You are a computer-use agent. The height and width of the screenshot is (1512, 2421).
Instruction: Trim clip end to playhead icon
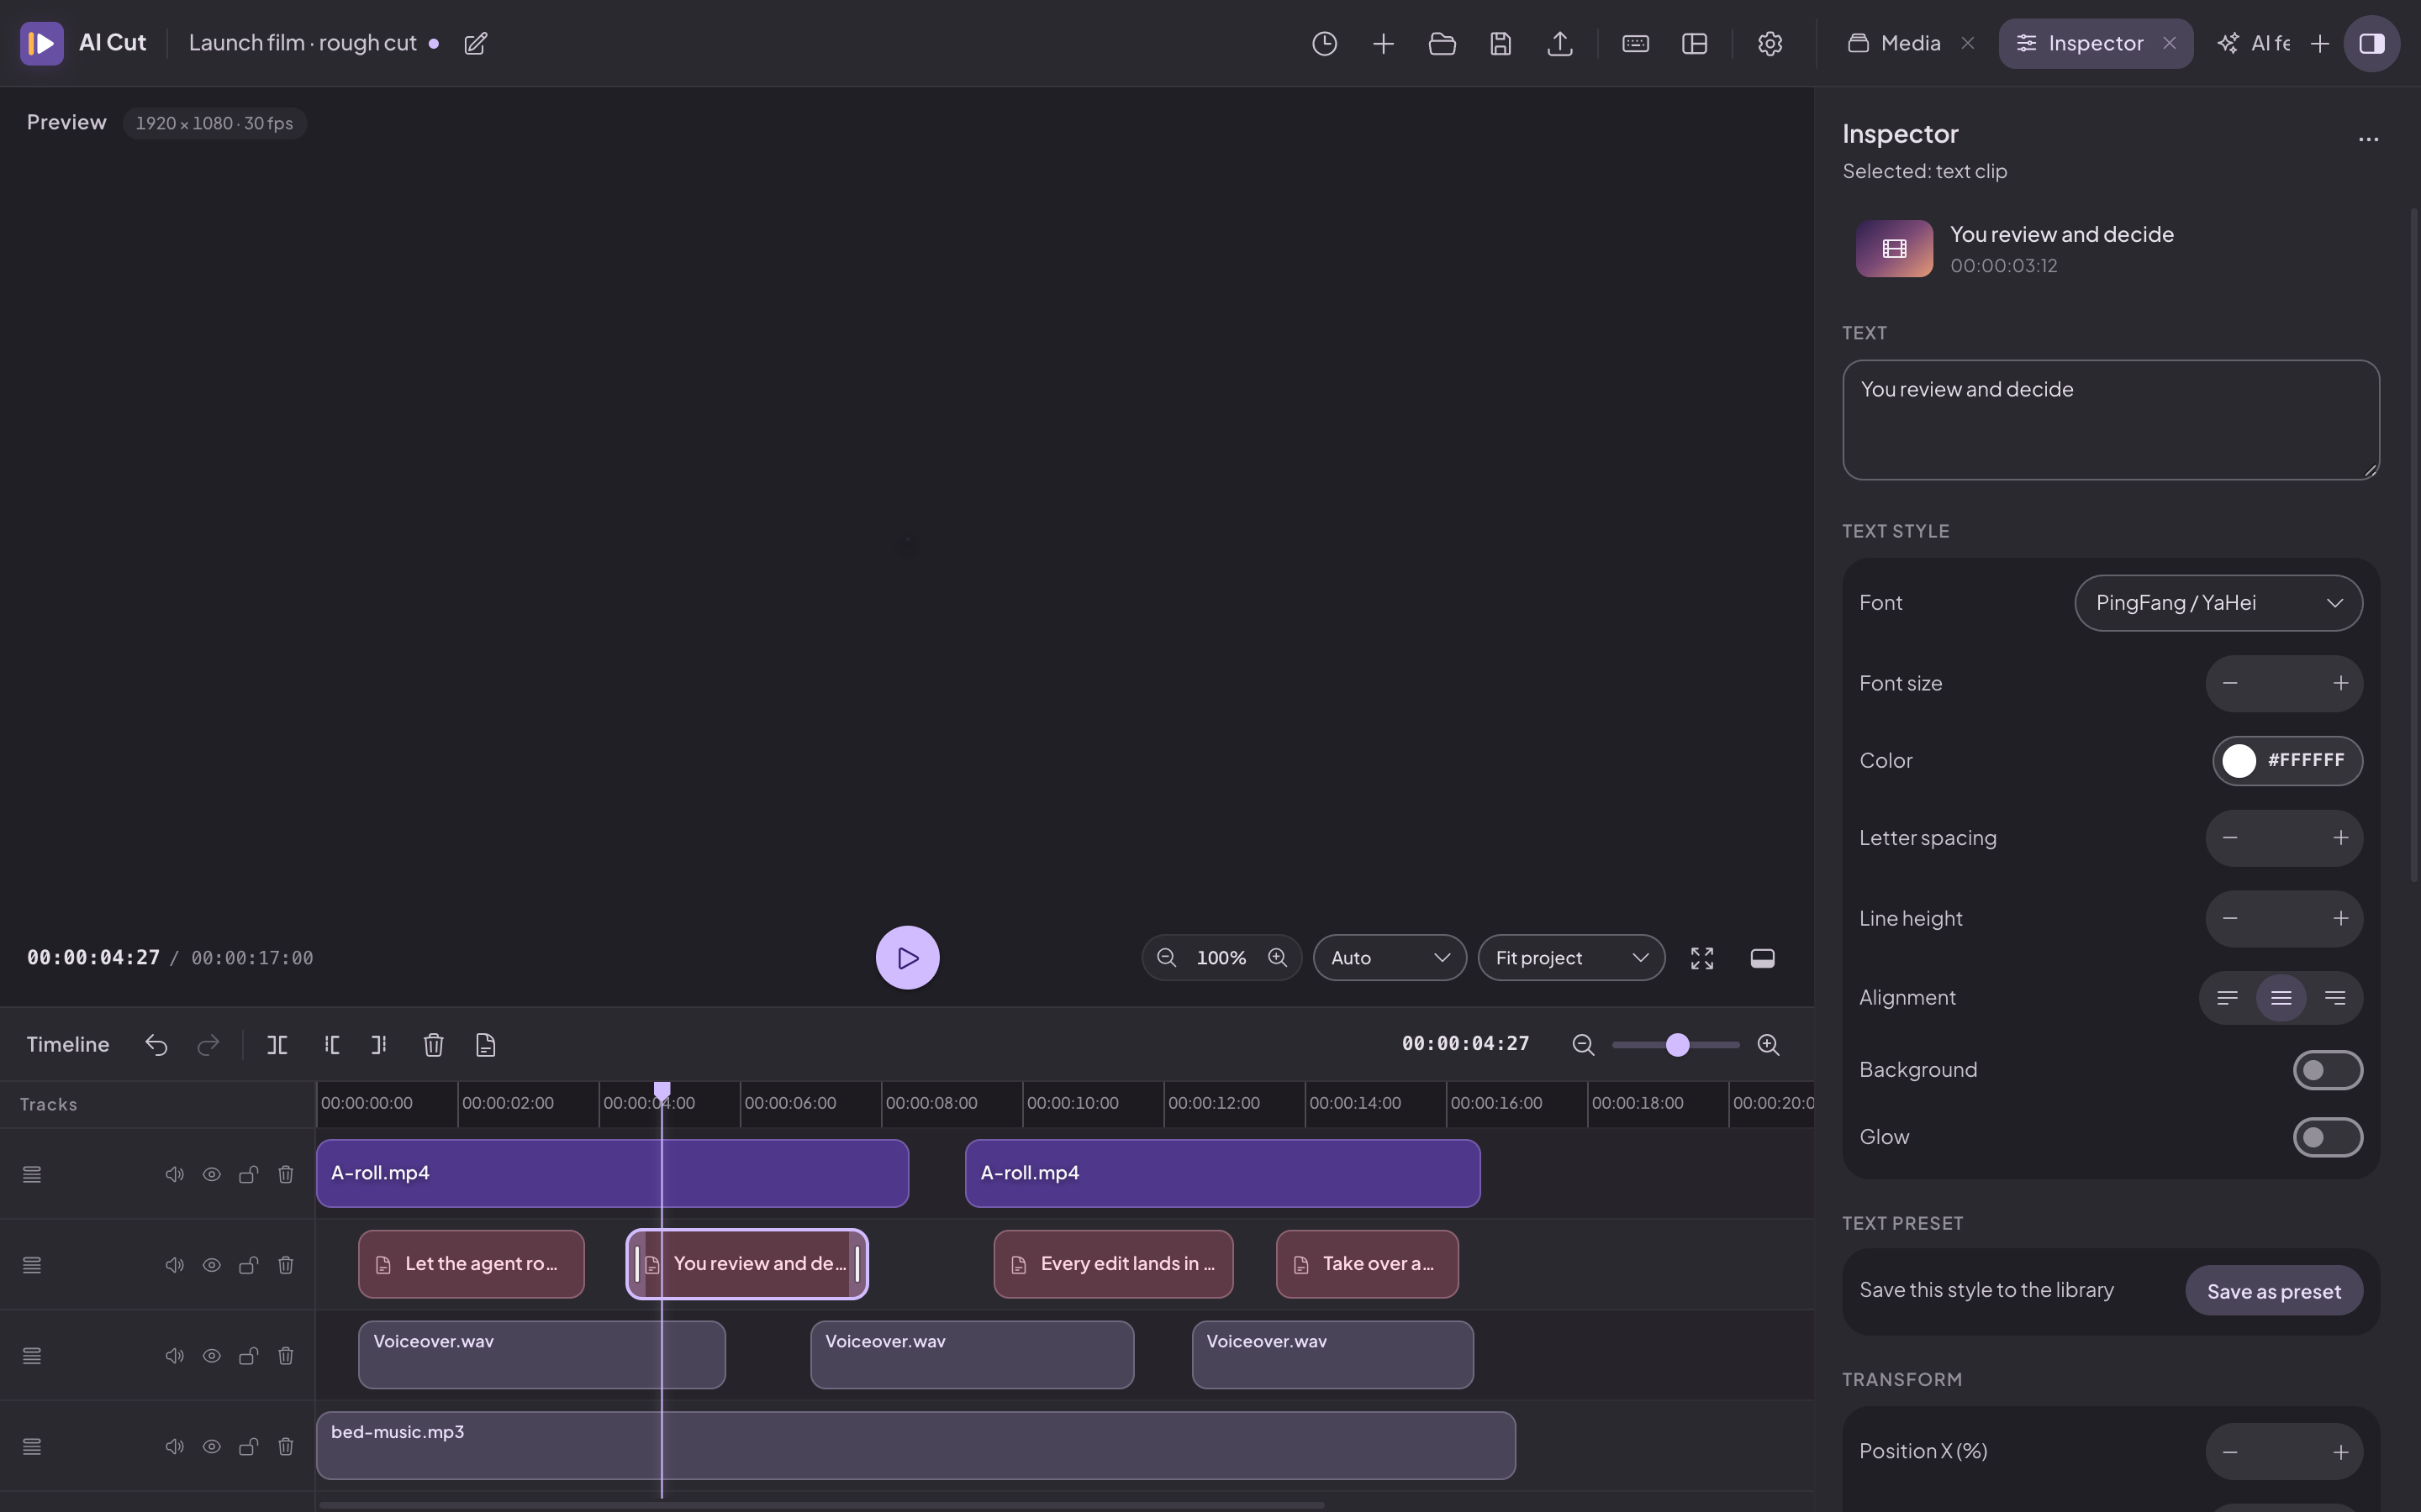click(x=379, y=1045)
